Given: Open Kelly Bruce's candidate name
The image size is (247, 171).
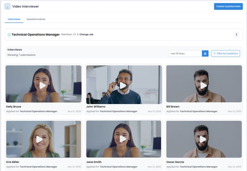Looking at the screenshot, I should pyautogui.click(x=14, y=107).
